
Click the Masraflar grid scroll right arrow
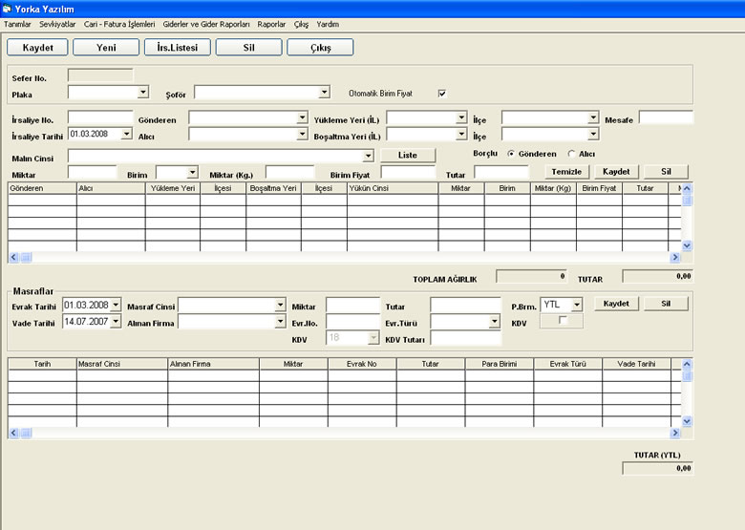coord(675,434)
